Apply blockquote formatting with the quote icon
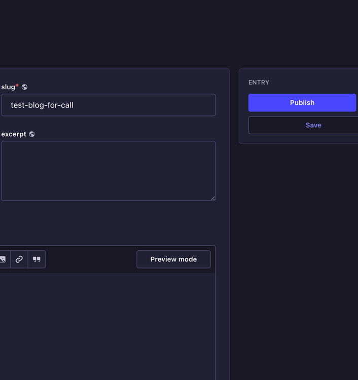This screenshot has width=358, height=380. 37,259
